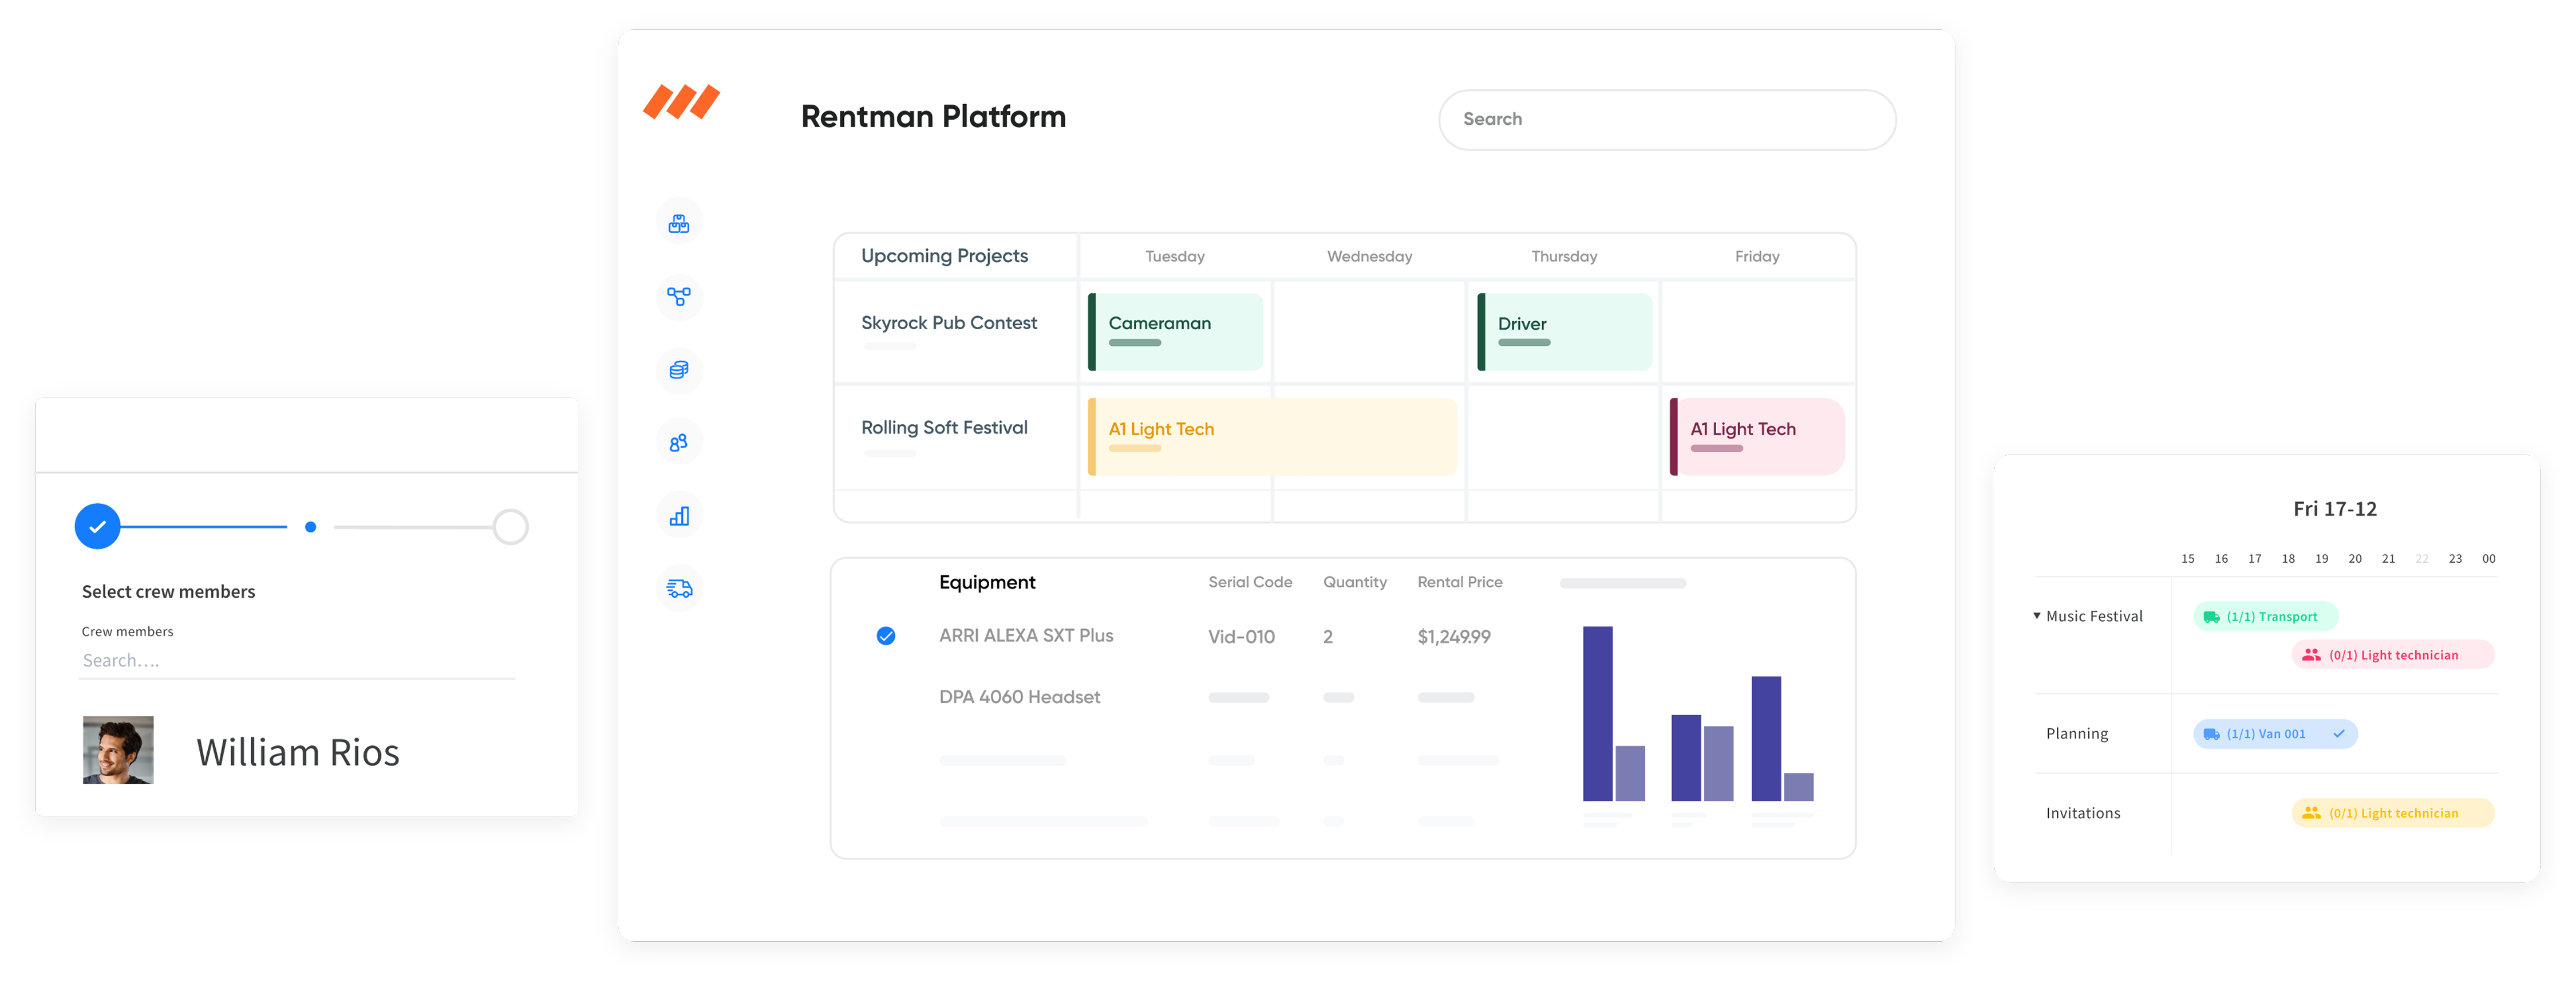Open the bar chart reports sidebar icon
Viewport: 2576px width, 983px height.
[x=679, y=516]
